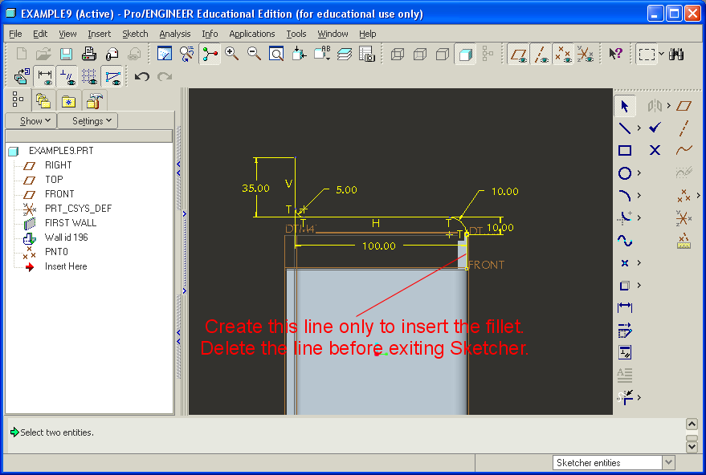Select FIRST WALL in the model tree
Screen dimensions: 706x475
pyautogui.click(x=70, y=223)
